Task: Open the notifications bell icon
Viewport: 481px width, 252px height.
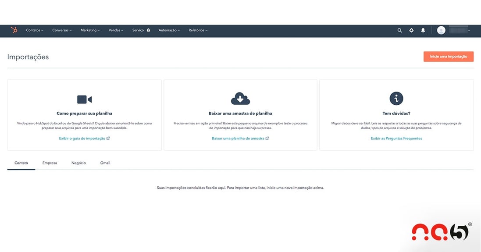Action: point(423,30)
